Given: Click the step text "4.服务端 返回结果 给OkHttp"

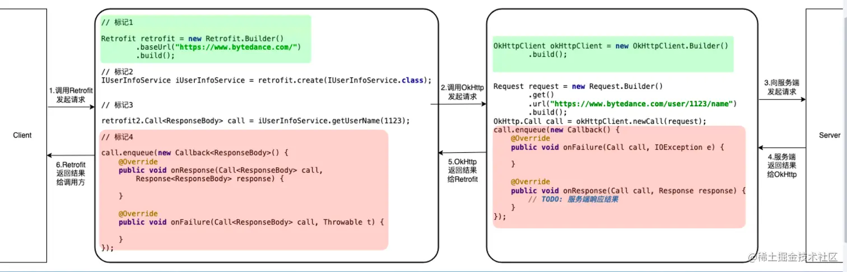Looking at the screenshot, I should pos(781,166).
